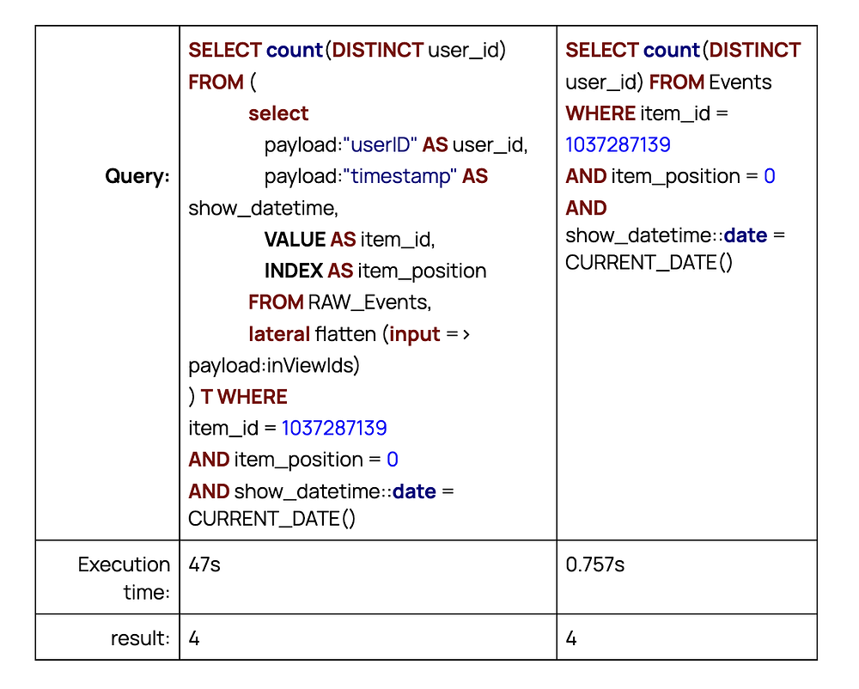This screenshot has height=689, width=859.
Task: Click the 47s execution time cell
Action: click(204, 564)
